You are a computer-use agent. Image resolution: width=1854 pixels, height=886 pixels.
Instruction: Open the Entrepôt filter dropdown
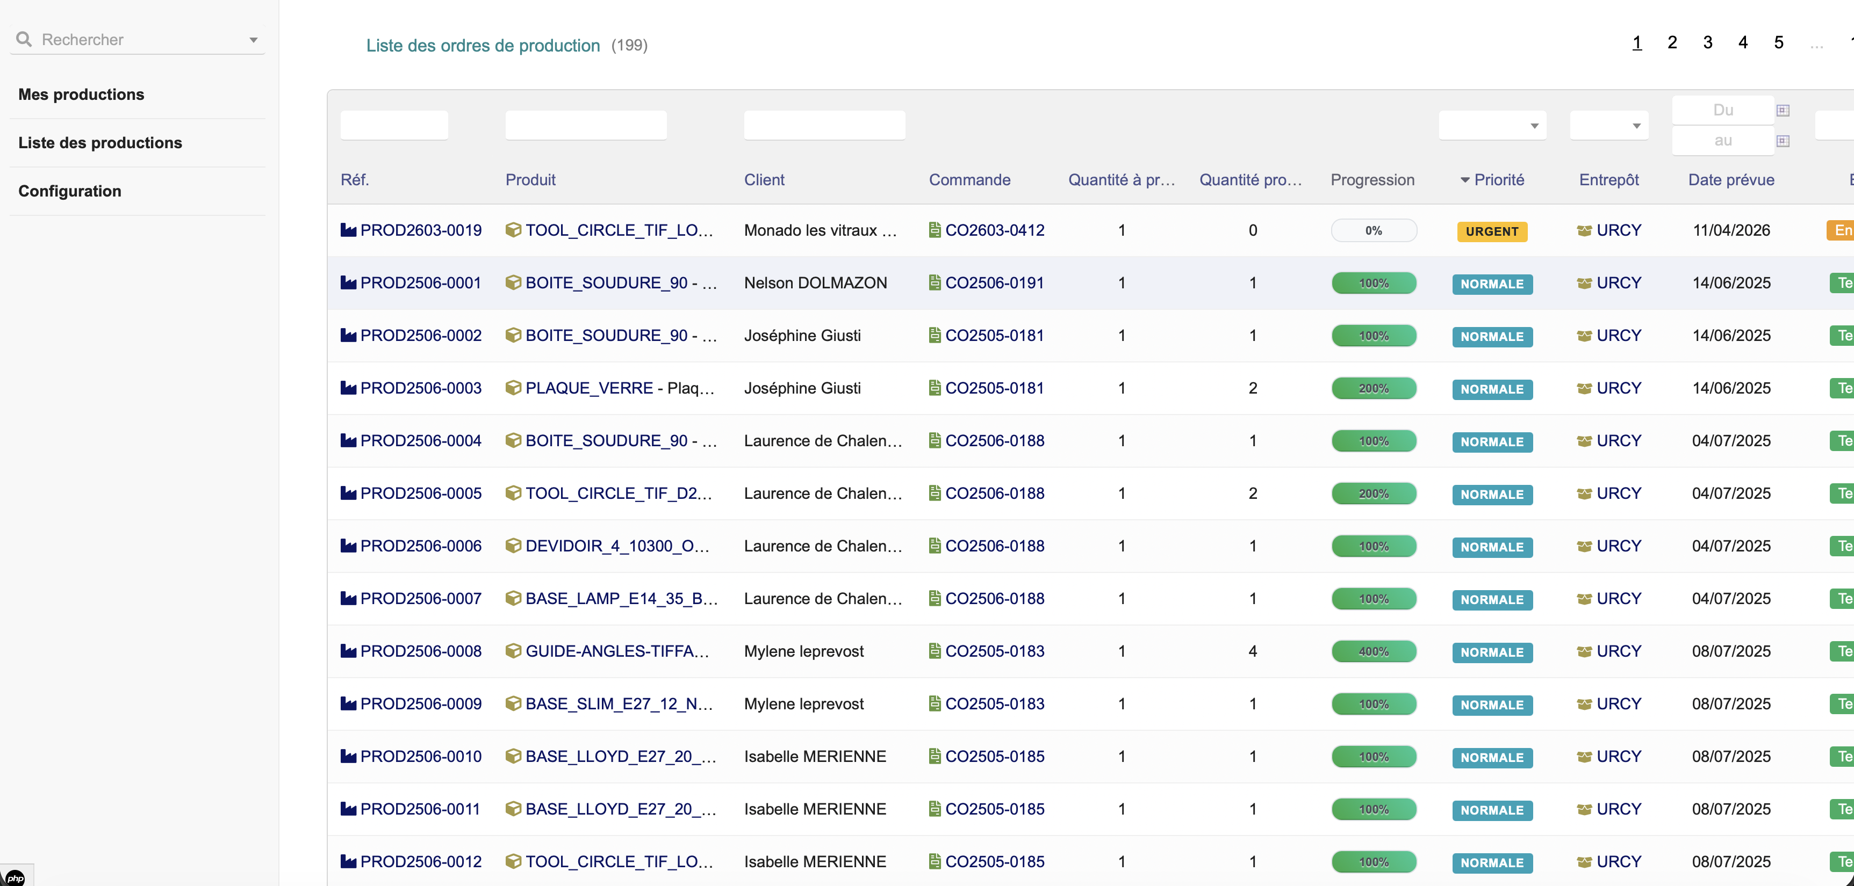1609,126
